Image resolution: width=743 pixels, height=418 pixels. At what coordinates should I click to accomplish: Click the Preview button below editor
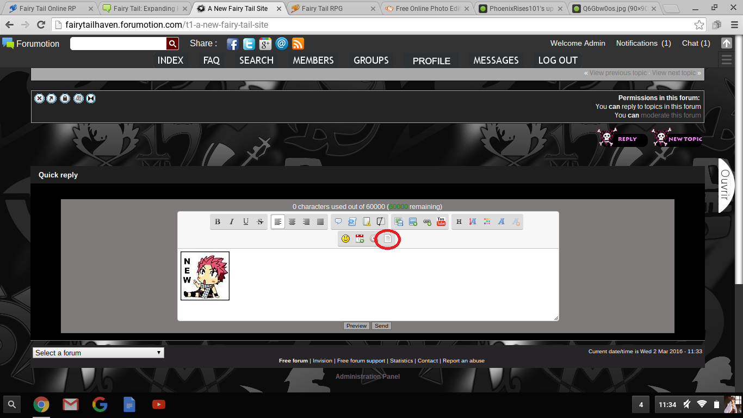(356, 325)
